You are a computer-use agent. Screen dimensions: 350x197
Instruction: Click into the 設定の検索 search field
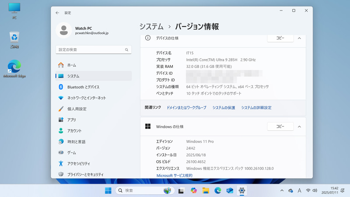pyautogui.click(x=94, y=49)
